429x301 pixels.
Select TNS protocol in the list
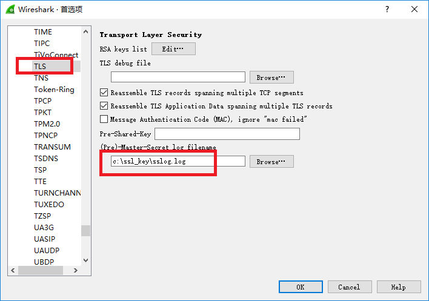[41, 78]
